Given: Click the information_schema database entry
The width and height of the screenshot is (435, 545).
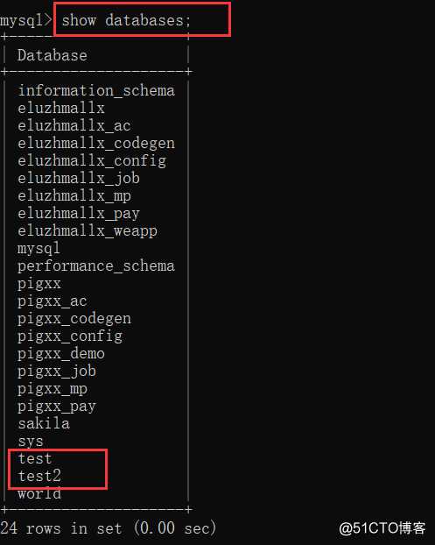Looking at the screenshot, I should pyautogui.click(x=96, y=91).
